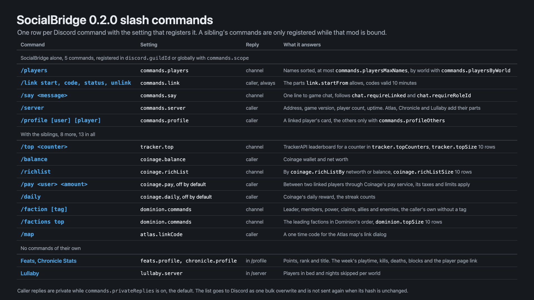Select the /balance command link

tap(34, 159)
